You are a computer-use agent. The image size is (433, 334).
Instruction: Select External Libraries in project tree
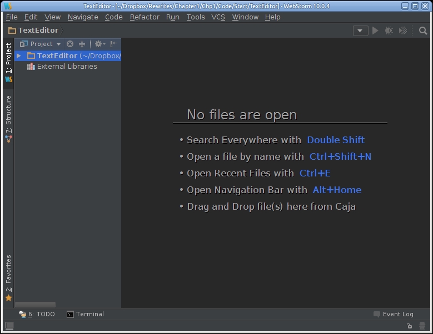[67, 67]
